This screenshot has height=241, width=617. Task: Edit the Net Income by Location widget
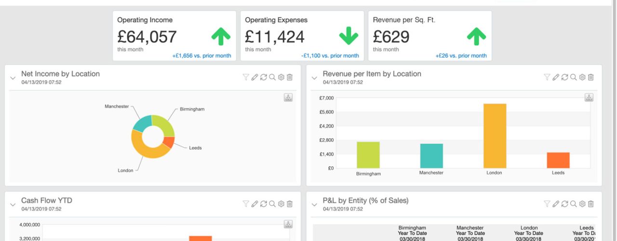[x=255, y=77]
